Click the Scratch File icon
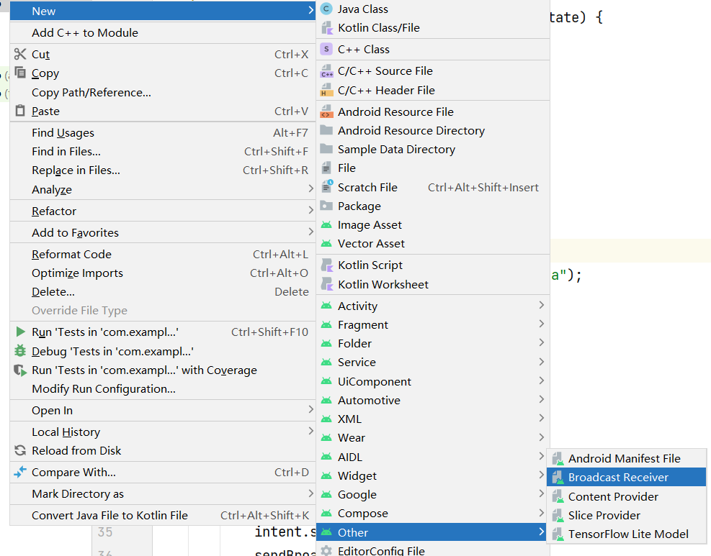Viewport: 711px width, 556px height. [327, 186]
